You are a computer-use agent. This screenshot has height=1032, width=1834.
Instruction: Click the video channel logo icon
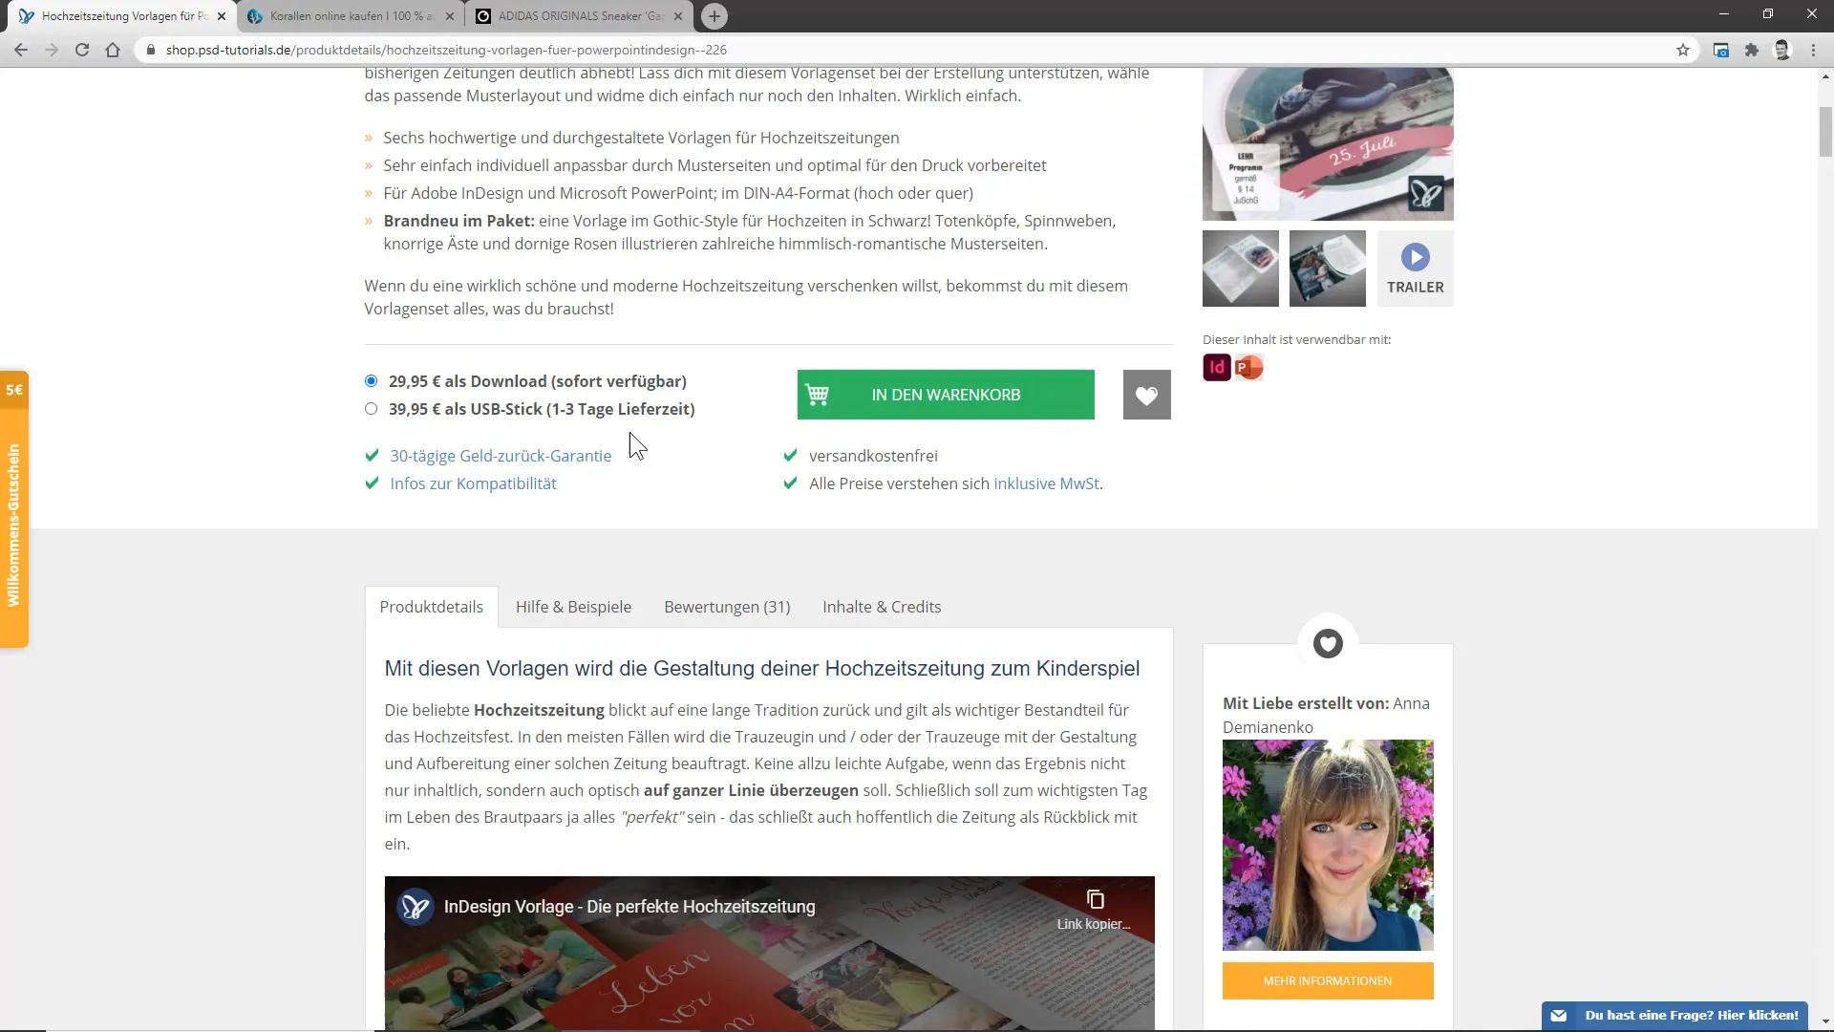tap(416, 907)
